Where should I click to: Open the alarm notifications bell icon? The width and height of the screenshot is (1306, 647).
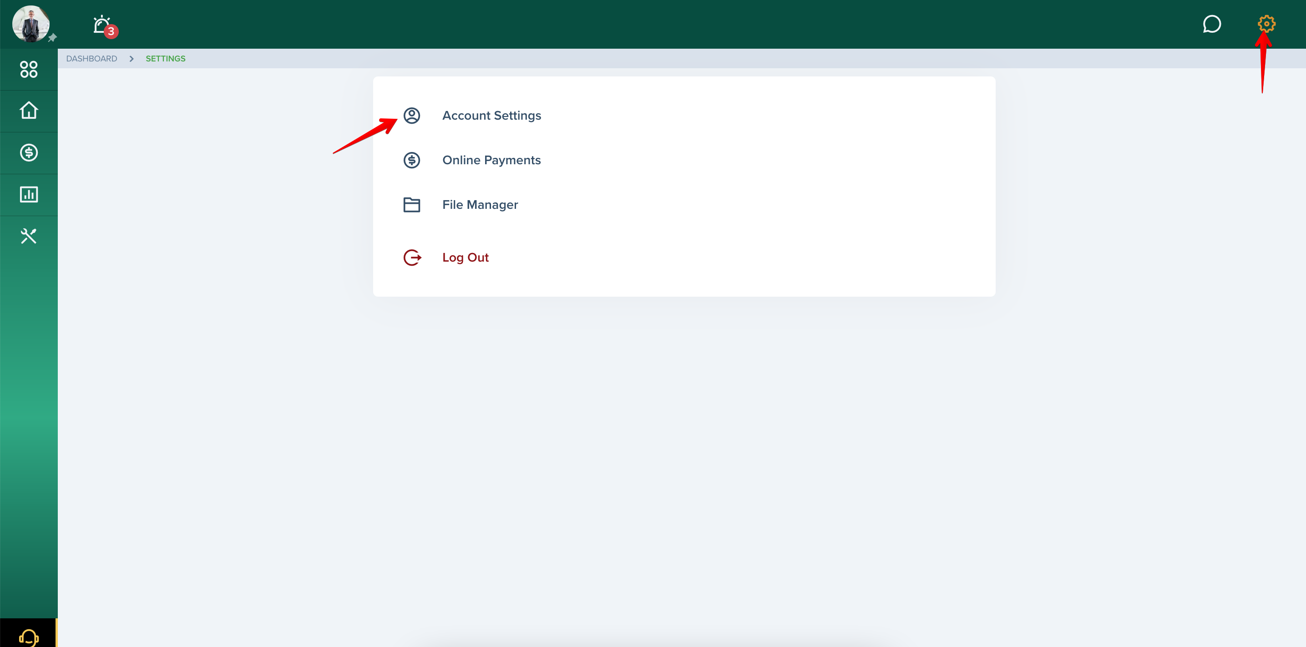101,24
